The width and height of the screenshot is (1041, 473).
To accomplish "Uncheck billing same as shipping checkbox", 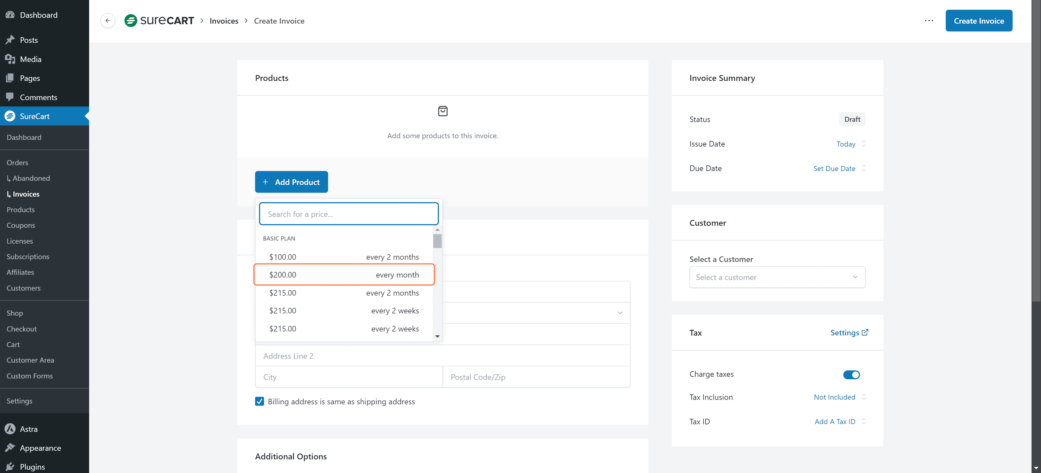I will point(260,401).
